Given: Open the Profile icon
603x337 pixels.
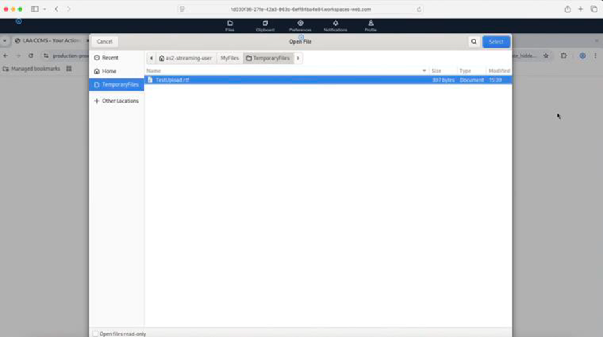Looking at the screenshot, I should click(x=371, y=24).
